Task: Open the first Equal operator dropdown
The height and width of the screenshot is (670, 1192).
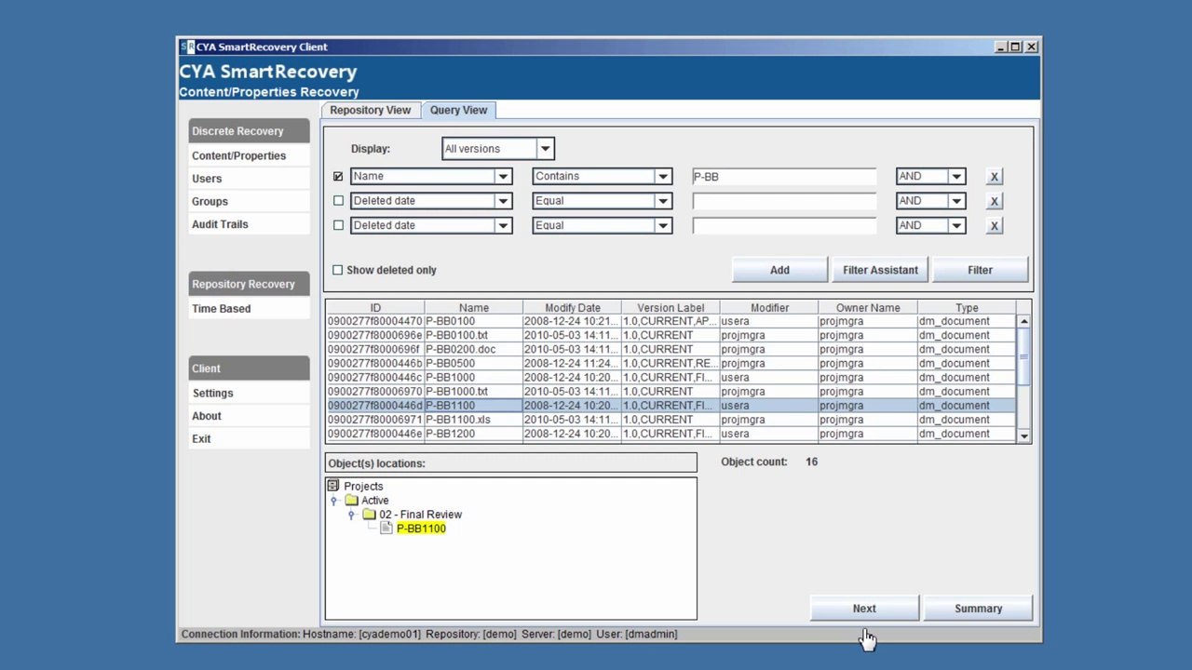Action: [663, 201]
